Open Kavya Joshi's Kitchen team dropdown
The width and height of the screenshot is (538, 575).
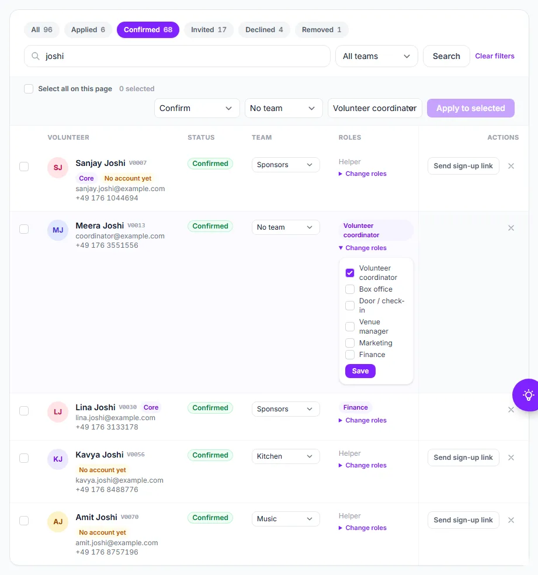coord(286,456)
